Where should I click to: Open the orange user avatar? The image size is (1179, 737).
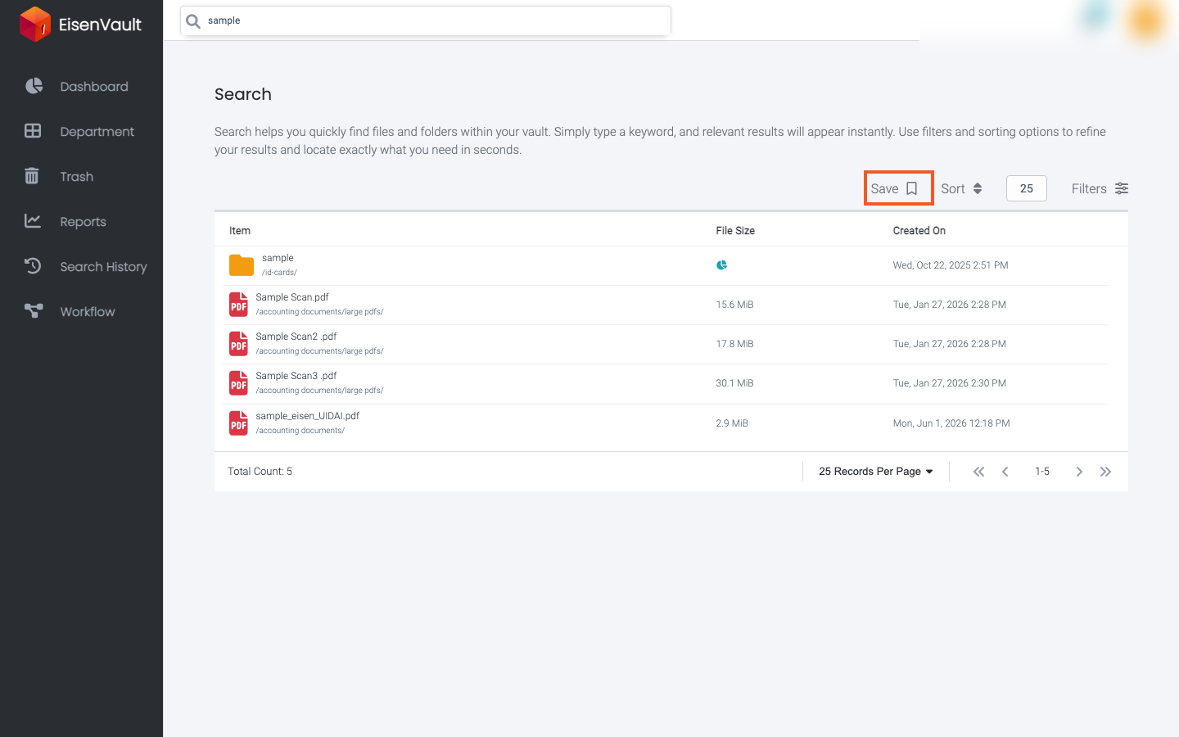tap(1145, 20)
